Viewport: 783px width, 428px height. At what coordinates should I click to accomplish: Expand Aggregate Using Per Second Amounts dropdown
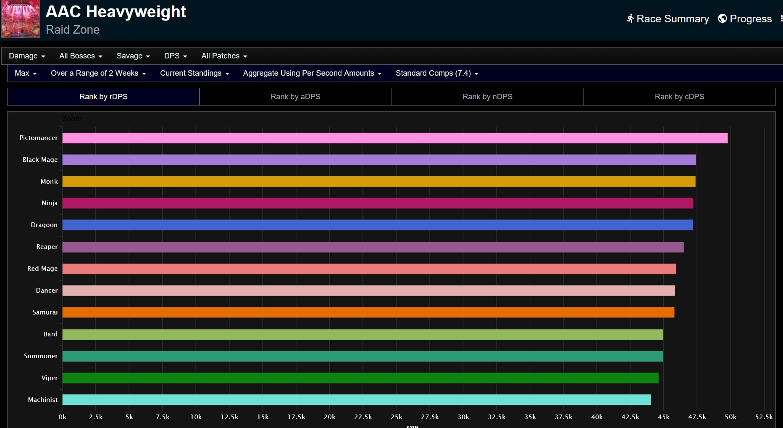[312, 73]
